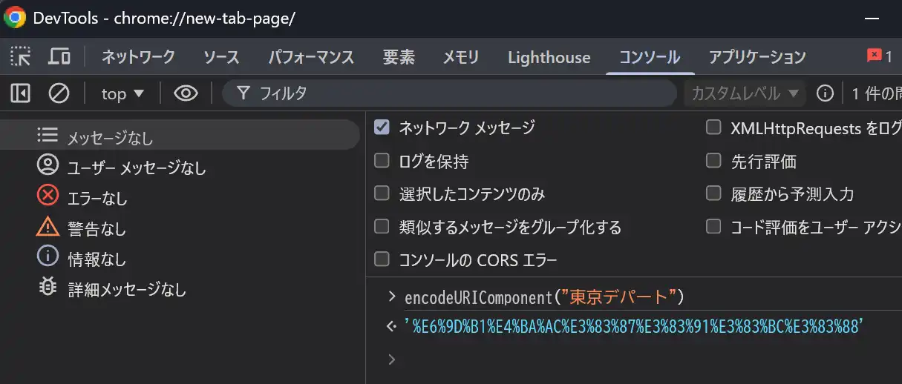Click the console sidebar toggle icon
Image resolution: width=902 pixels, height=384 pixels.
tap(20, 93)
